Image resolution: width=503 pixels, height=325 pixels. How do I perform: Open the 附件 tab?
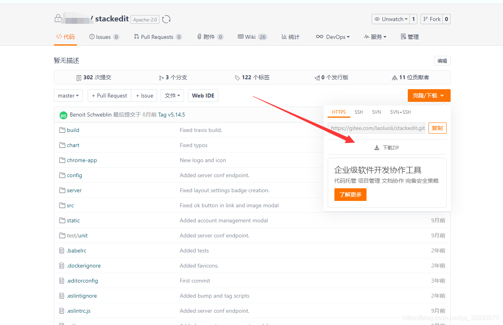click(x=210, y=37)
